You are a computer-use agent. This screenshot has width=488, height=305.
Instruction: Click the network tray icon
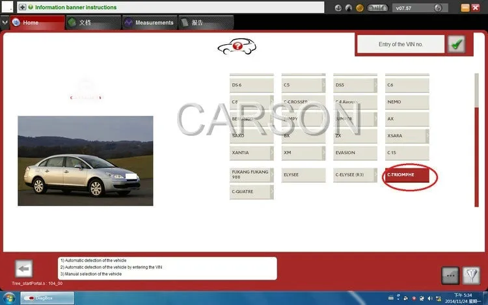tap(439, 298)
